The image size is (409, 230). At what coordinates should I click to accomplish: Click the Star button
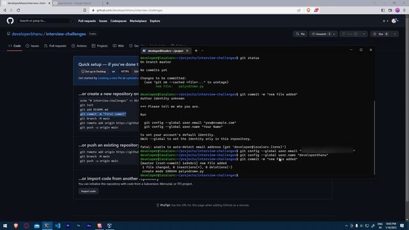[381, 34]
